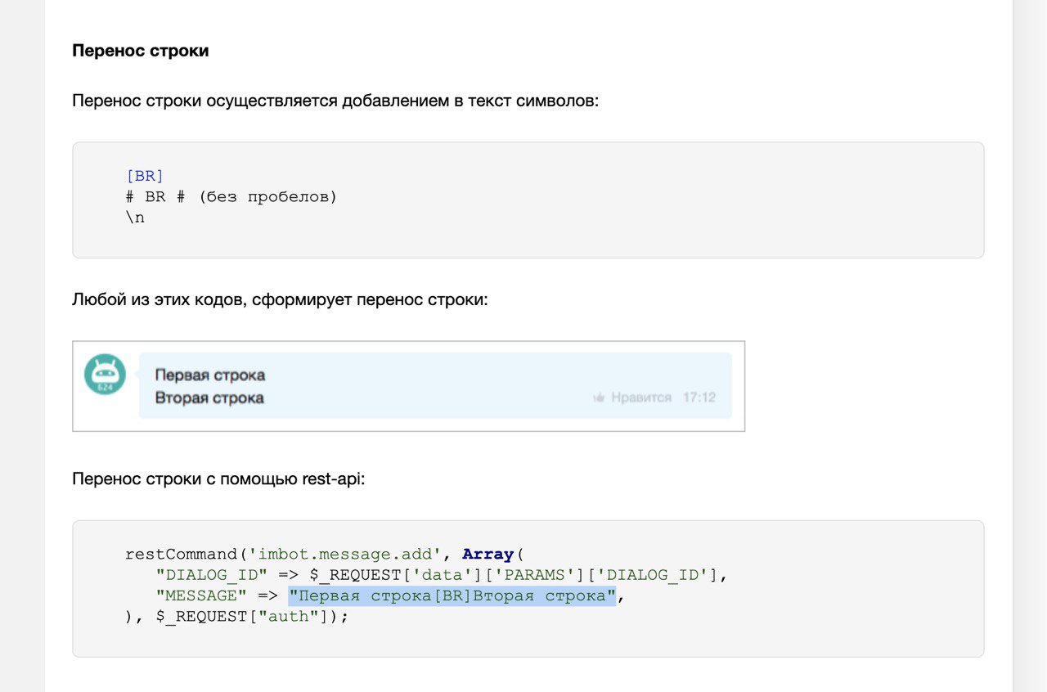Select "Вторая строка" in the message bubble
The width and height of the screenshot is (1047, 692).
209,398
